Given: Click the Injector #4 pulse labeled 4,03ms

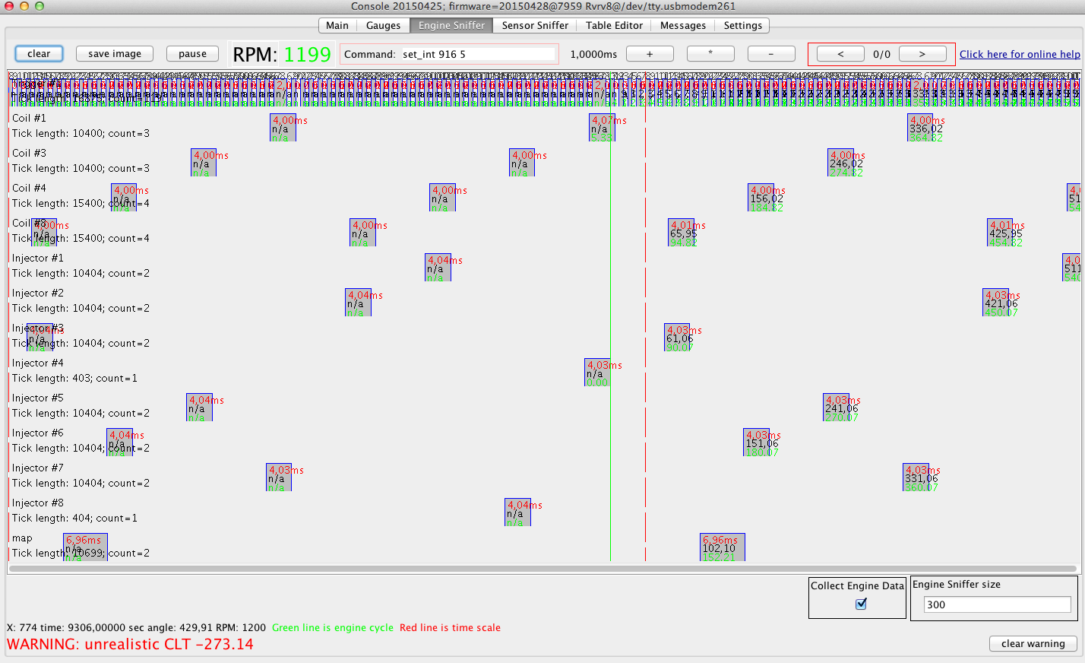Looking at the screenshot, I should 597,373.
